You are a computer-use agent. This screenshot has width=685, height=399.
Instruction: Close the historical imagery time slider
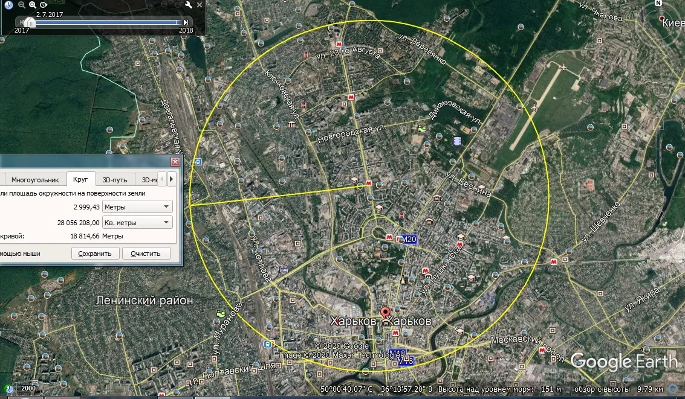(199, 5)
